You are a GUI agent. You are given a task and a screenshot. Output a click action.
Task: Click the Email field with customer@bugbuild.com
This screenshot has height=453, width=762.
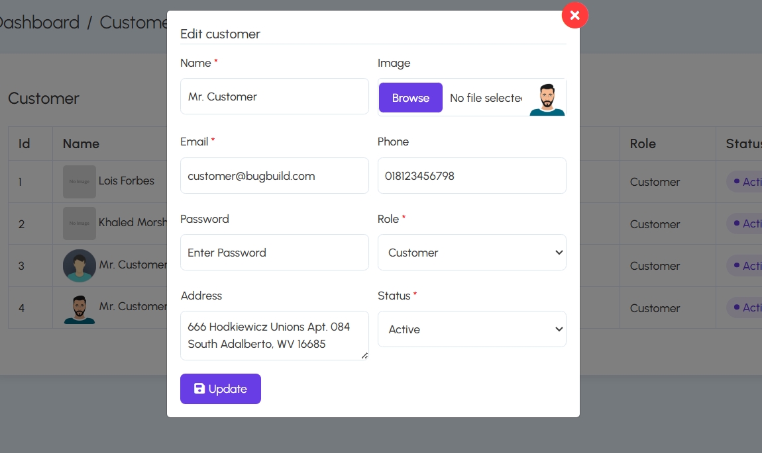274,175
